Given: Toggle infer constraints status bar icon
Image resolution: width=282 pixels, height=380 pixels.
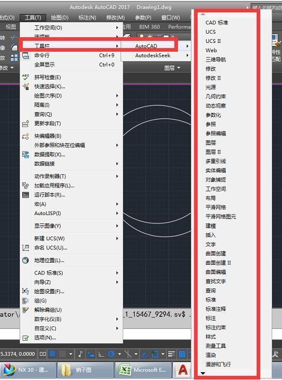Looking at the screenshot, I should click(x=81, y=354).
